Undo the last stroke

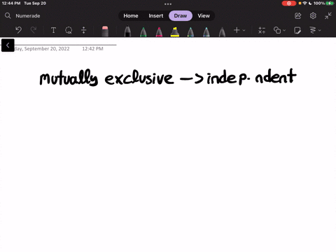click(18, 30)
